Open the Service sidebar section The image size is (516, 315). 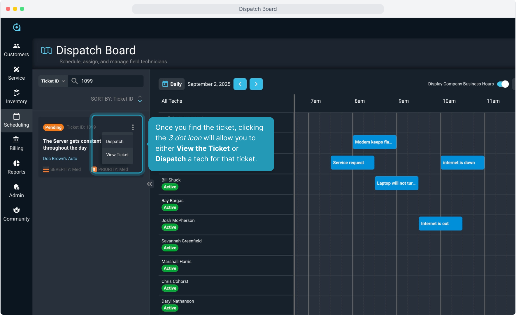(x=16, y=73)
